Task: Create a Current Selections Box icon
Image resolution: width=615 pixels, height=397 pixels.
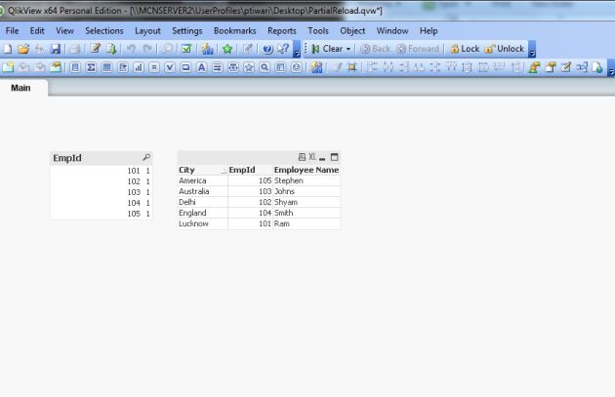Action: (170, 67)
